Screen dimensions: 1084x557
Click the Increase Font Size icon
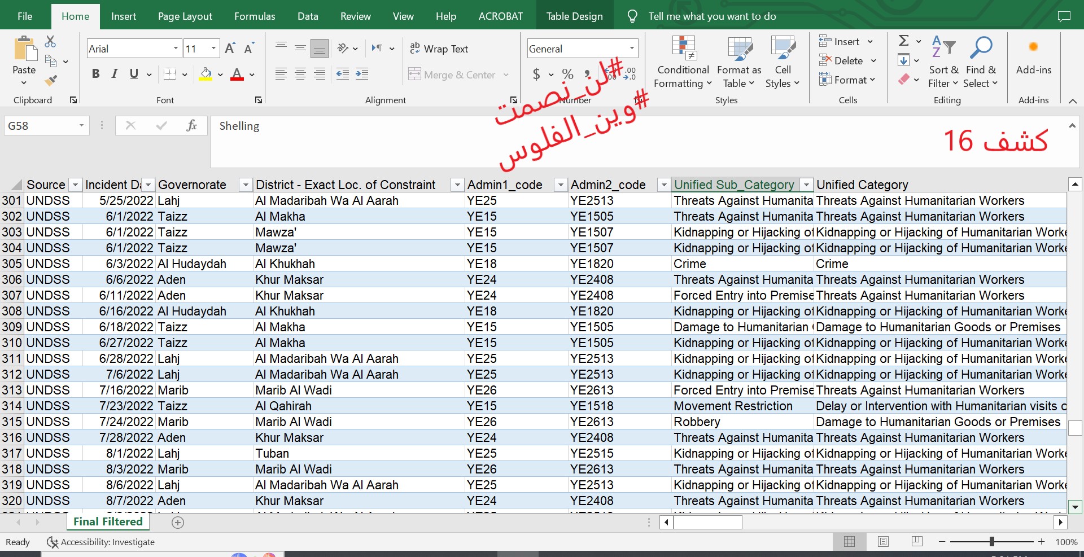click(x=230, y=49)
